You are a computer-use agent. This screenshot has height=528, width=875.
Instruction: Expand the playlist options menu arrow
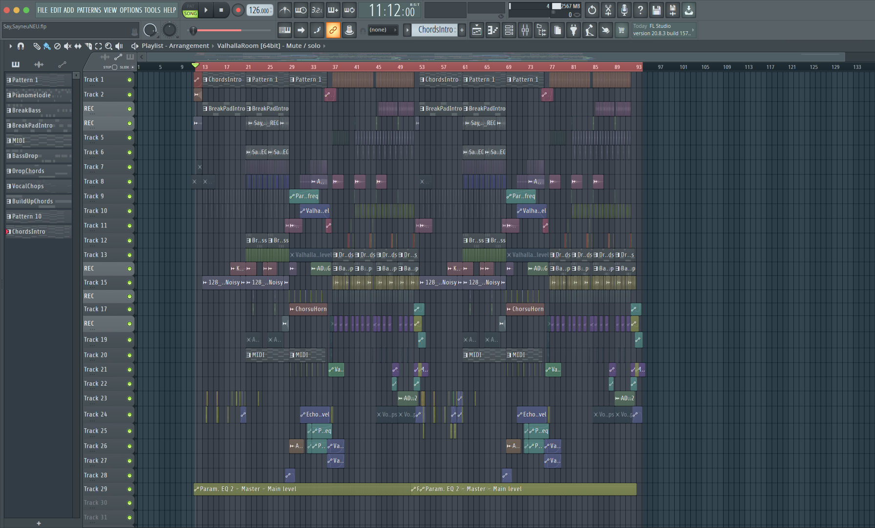pos(10,46)
